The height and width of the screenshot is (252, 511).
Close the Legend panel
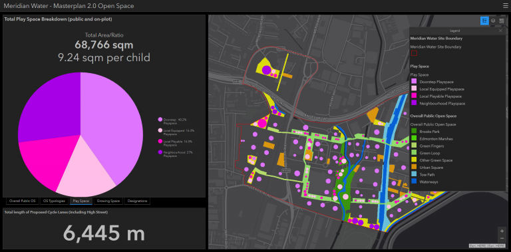500,31
